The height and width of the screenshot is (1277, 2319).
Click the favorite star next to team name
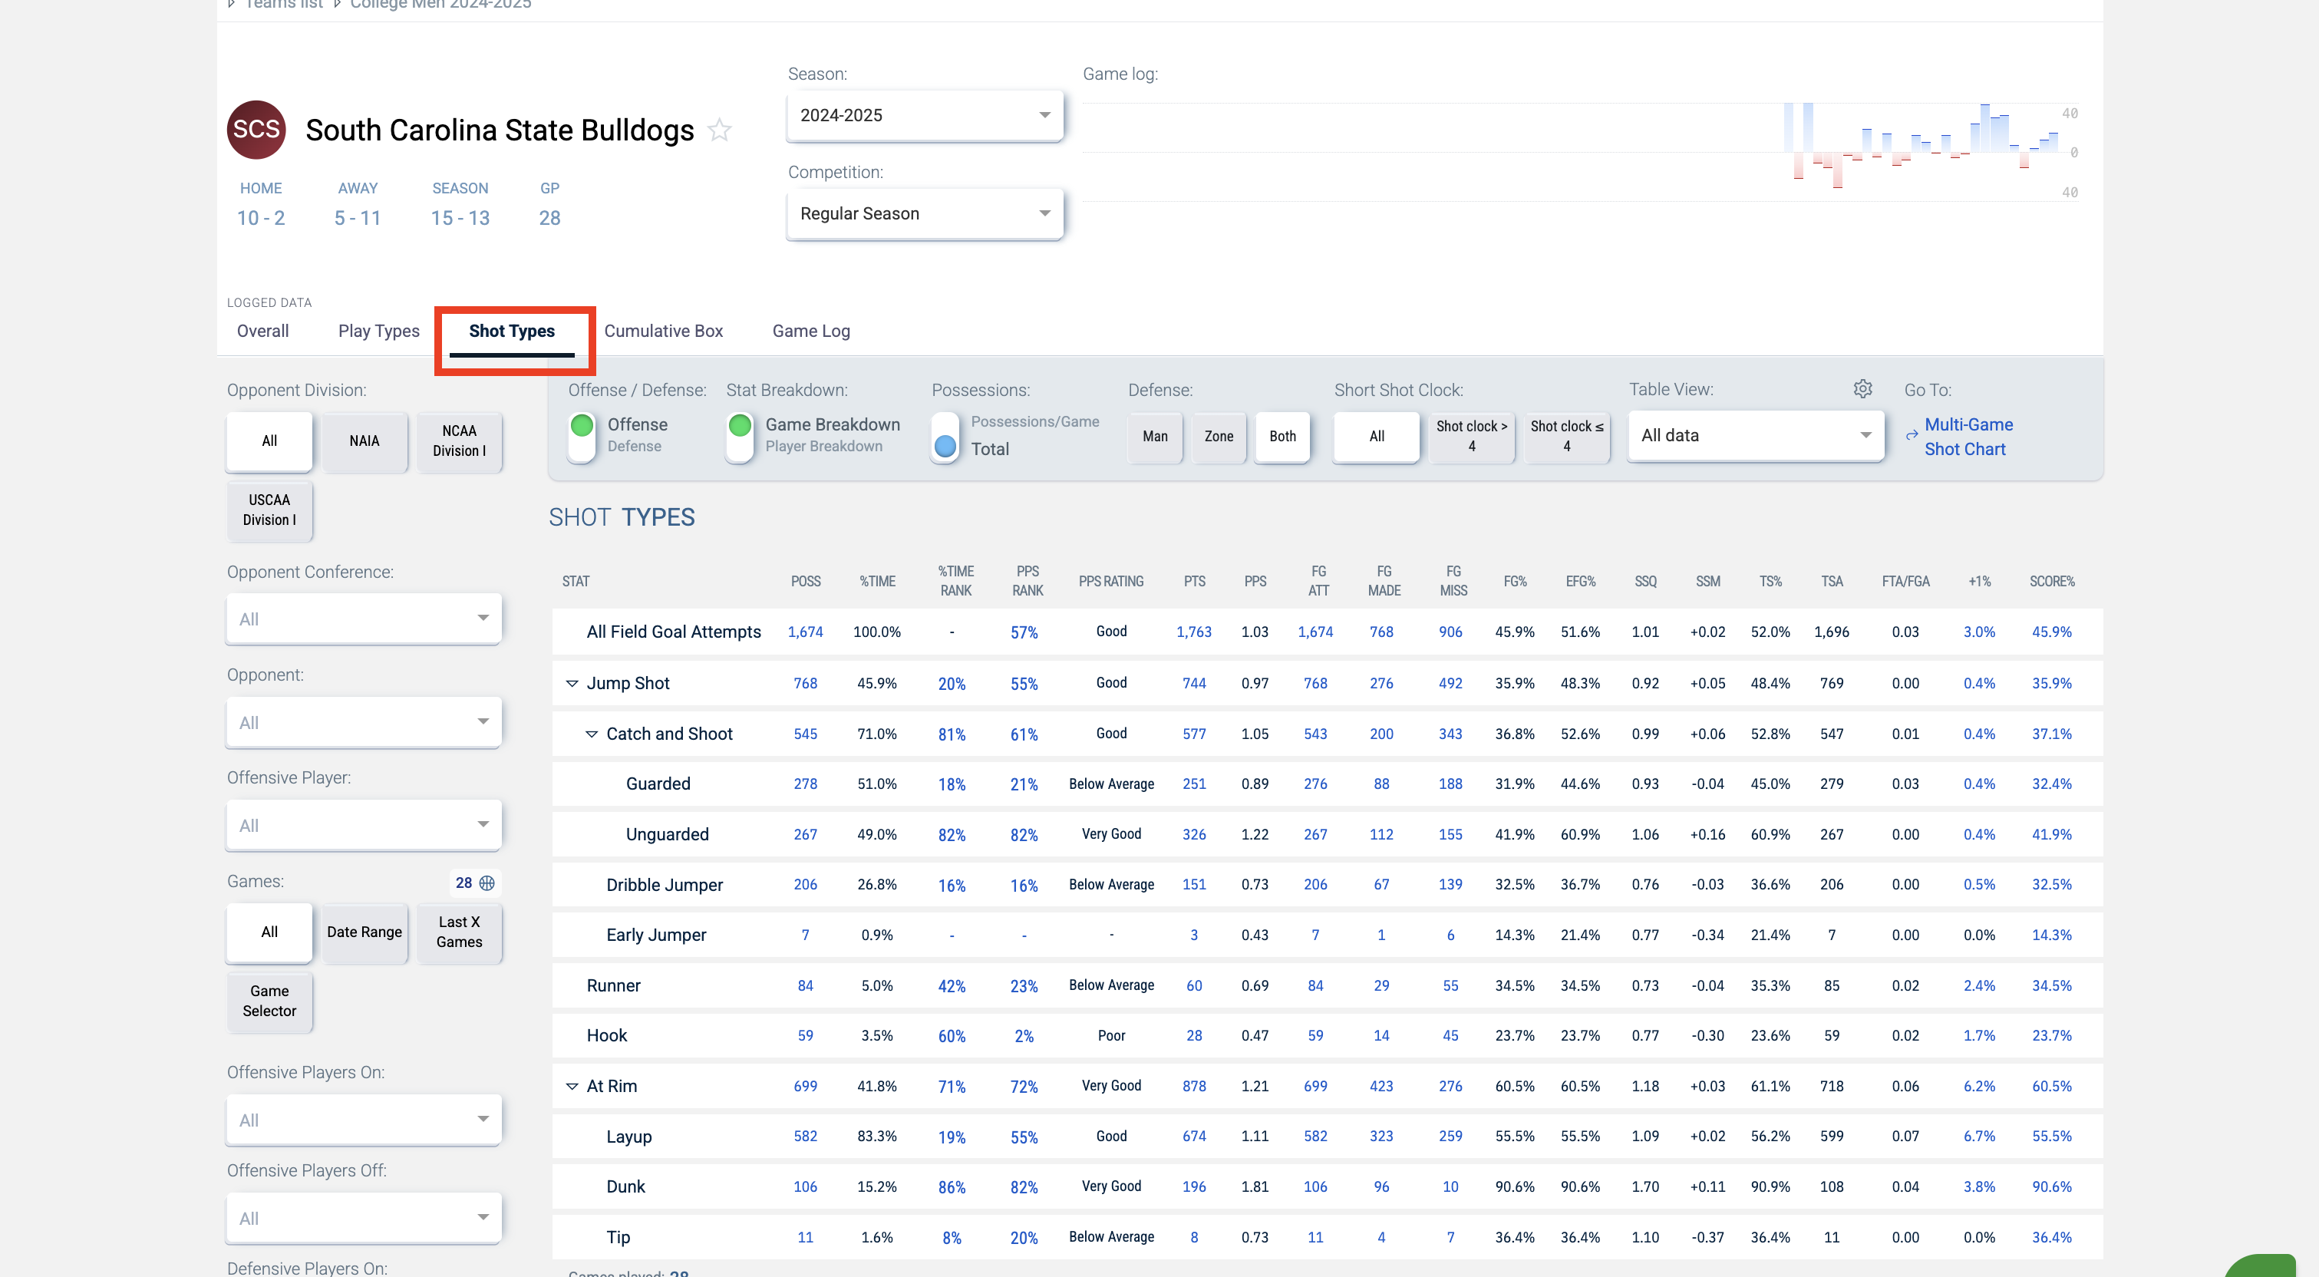[x=719, y=130]
